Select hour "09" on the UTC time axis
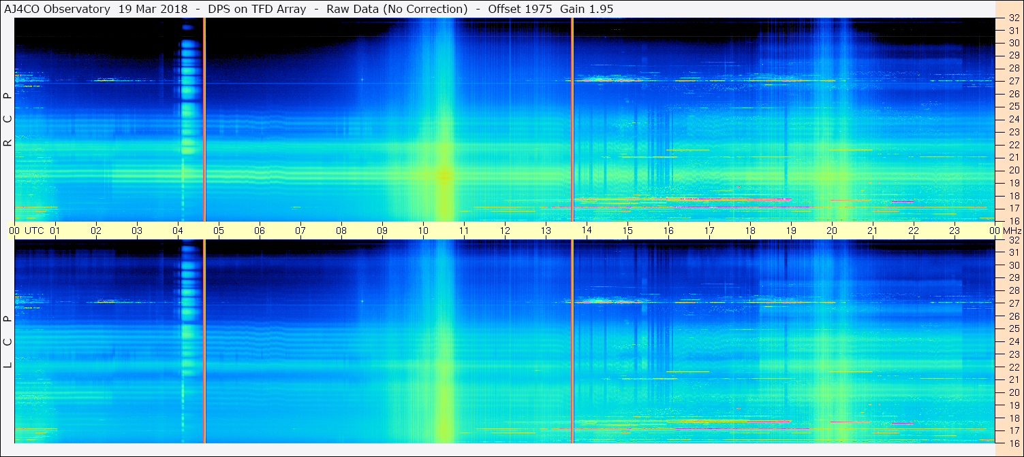The width and height of the screenshot is (1024, 457). [x=382, y=231]
